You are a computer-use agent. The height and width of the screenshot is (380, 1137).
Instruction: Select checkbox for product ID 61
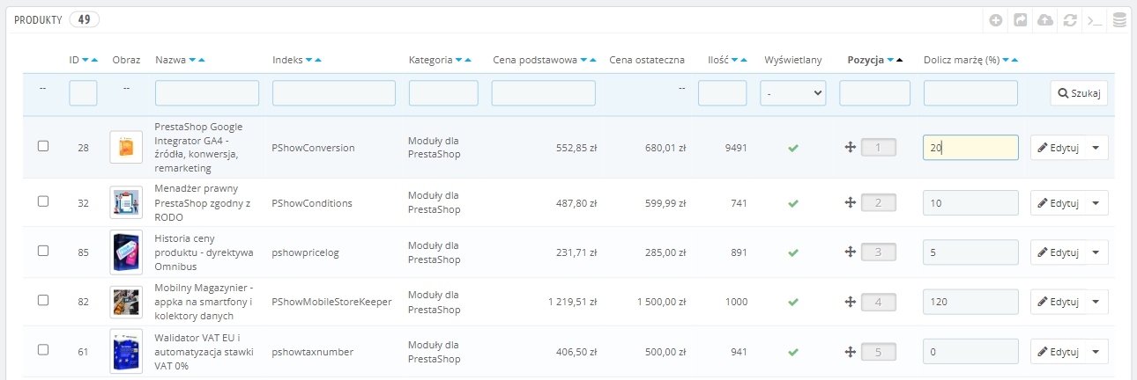coord(43,350)
